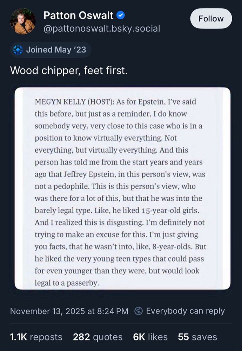Image resolution: width=242 pixels, height=351 pixels.
Task: Follow Patton Oswalt
Action: click(211, 19)
